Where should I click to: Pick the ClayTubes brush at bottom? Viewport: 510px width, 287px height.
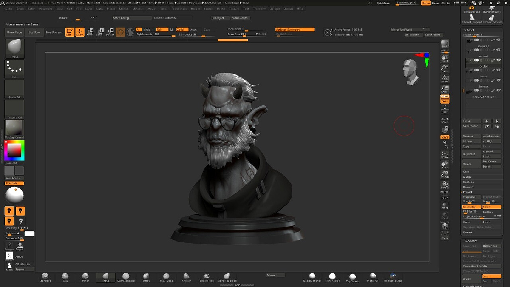[166, 278]
